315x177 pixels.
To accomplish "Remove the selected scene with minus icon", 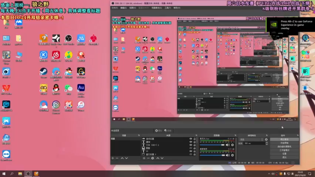I will coord(117,158).
